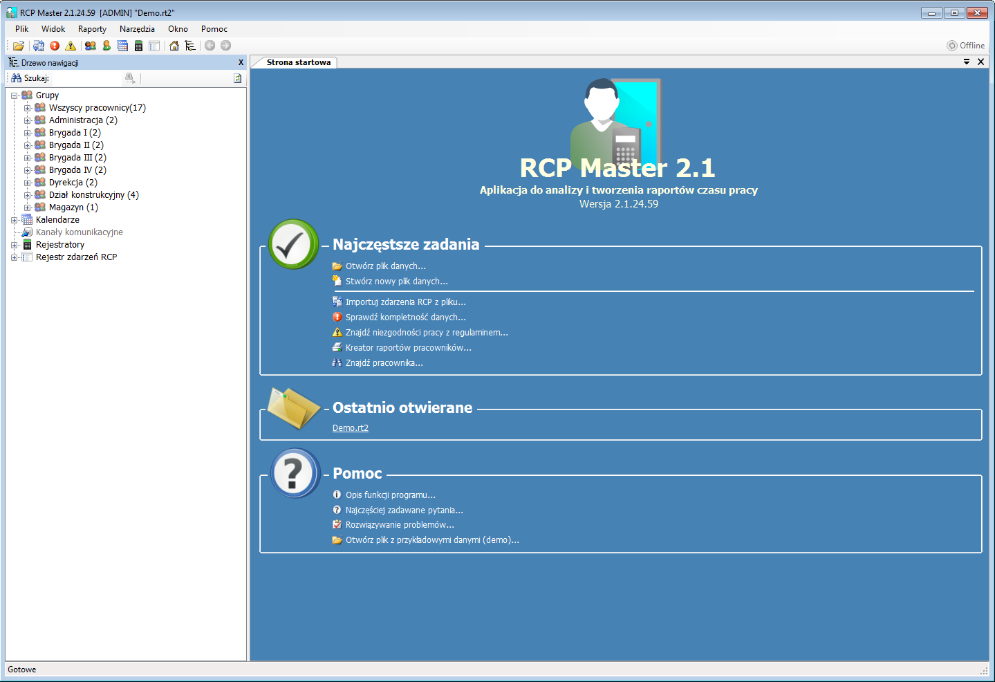The height and width of the screenshot is (682, 995).
Task: Click the groups (two people) toolbar icon
Action: coord(91,46)
